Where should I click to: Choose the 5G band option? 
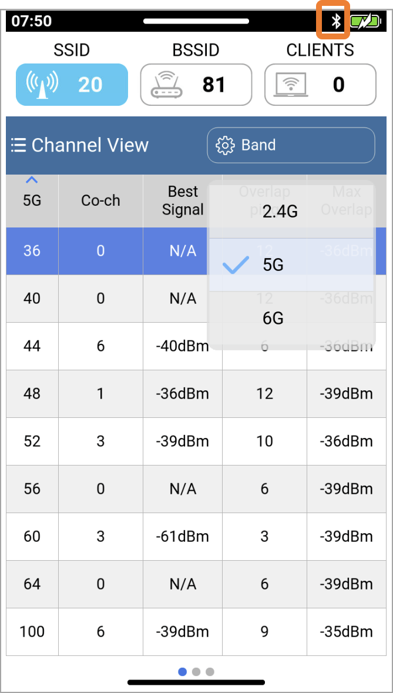click(x=291, y=265)
